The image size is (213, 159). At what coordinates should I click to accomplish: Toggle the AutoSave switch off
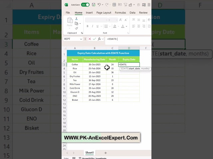coord(85,5)
